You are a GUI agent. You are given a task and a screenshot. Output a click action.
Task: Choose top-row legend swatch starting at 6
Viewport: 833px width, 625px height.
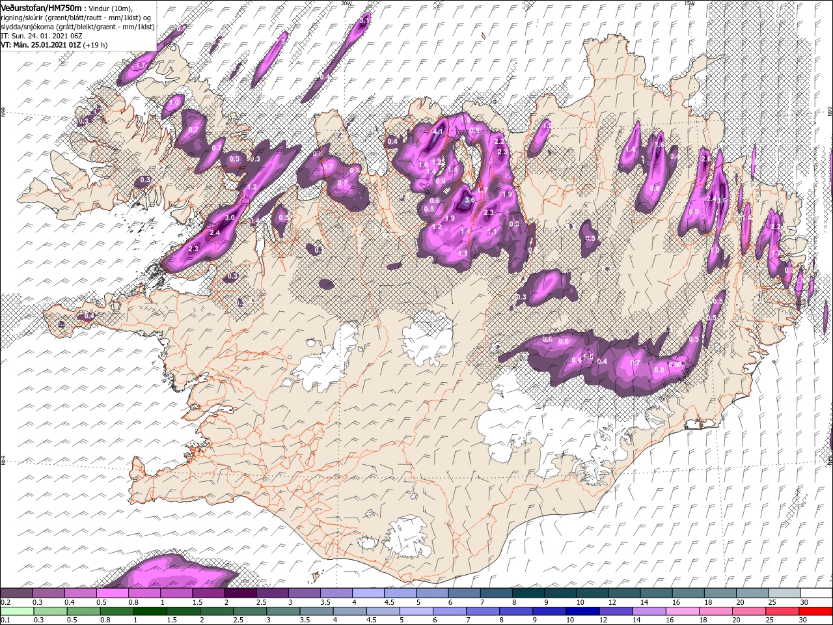coord(463,593)
